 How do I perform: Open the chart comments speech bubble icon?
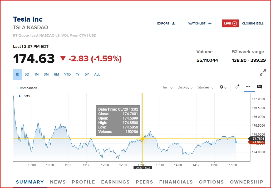tap(259, 87)
